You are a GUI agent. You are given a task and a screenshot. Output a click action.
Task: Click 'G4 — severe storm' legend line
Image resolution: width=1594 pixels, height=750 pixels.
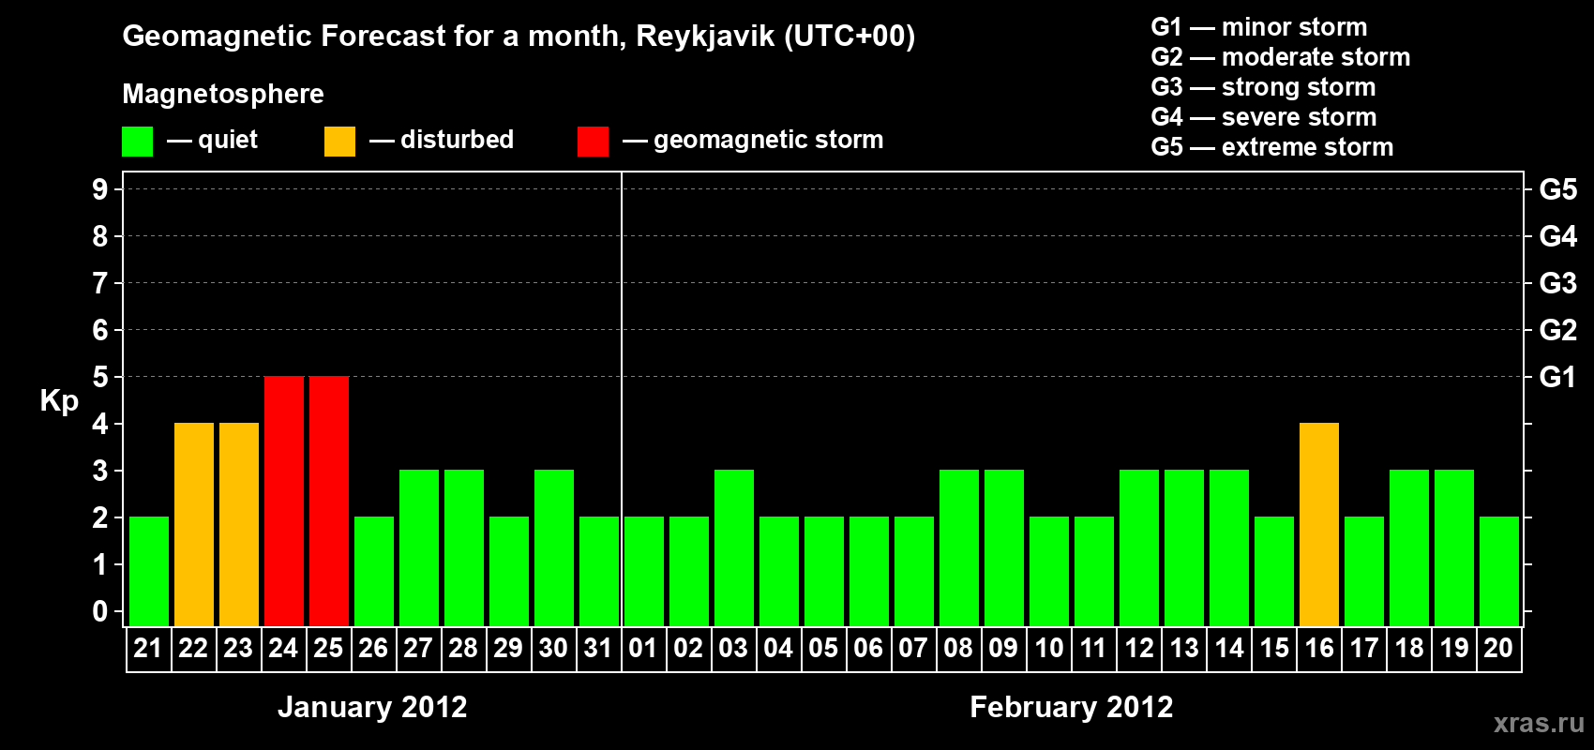(x=1263, y=117)
